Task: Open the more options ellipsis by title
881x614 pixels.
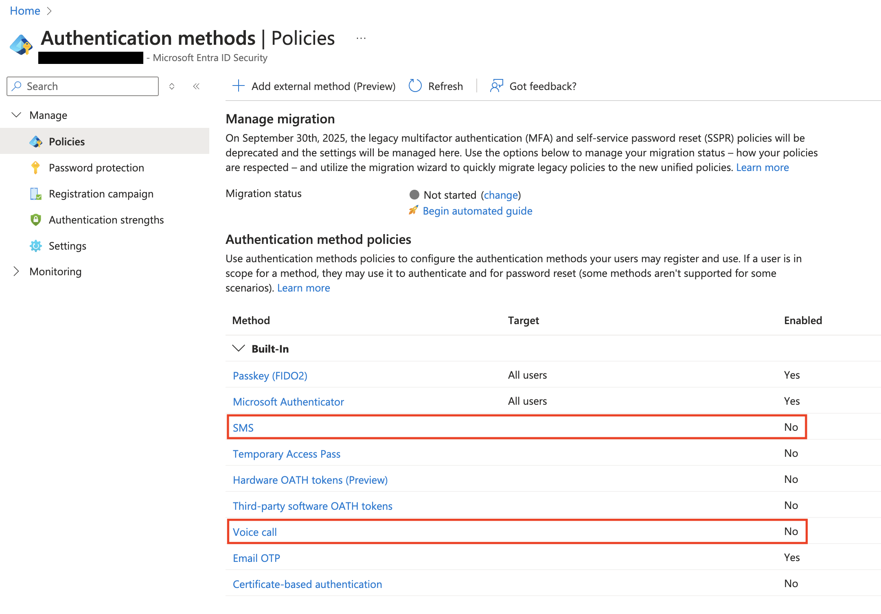Action: point(361,38)
